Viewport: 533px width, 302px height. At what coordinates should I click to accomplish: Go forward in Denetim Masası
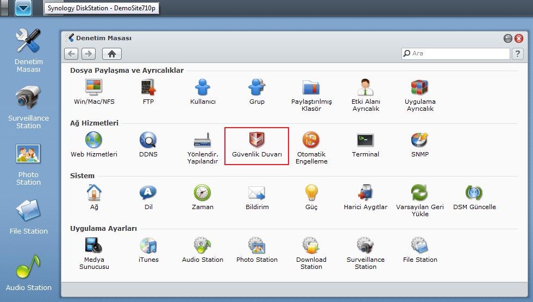89,54
